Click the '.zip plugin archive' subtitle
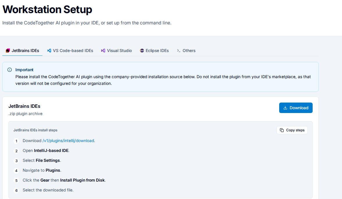The width and height of the screenshot is (342, 199). point(25,114)
